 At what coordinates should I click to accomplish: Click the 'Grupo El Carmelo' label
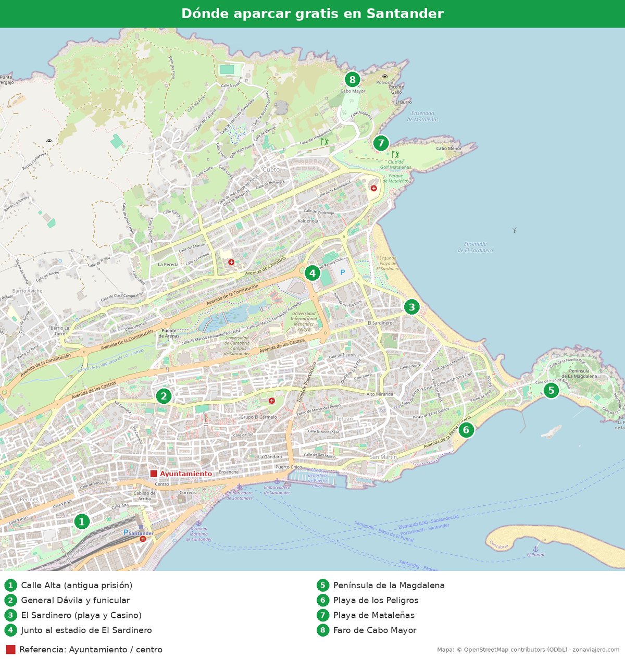(x=259, y=417)
